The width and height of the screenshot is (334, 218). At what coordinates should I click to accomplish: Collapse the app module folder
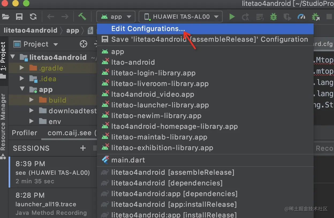coord(22,89)
